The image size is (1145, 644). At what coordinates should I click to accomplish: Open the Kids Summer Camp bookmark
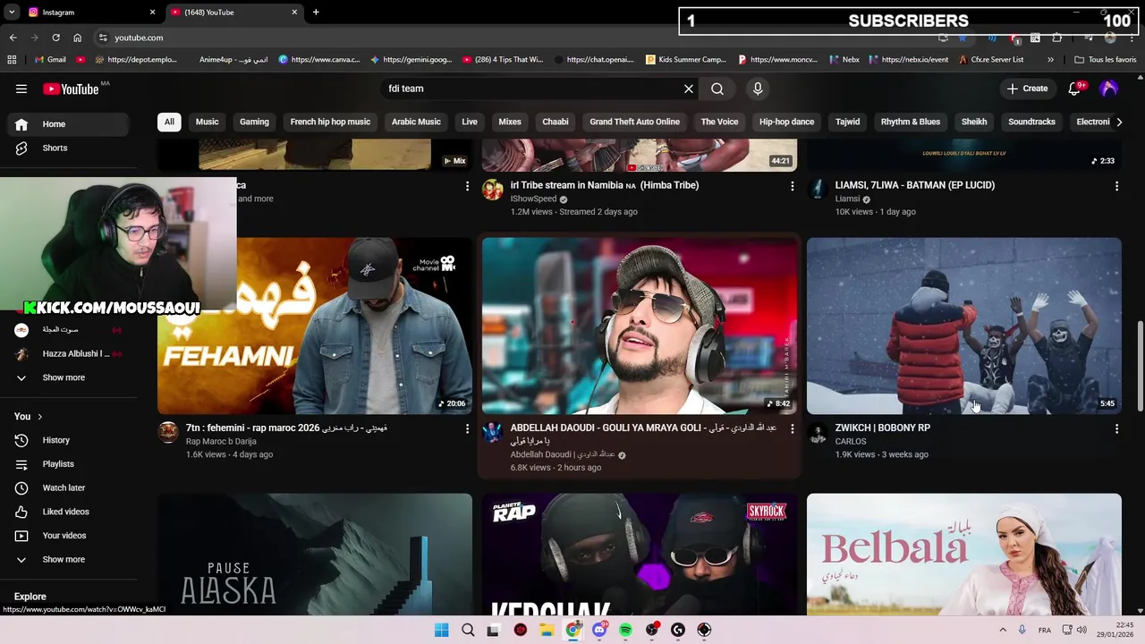pos(685,60)
